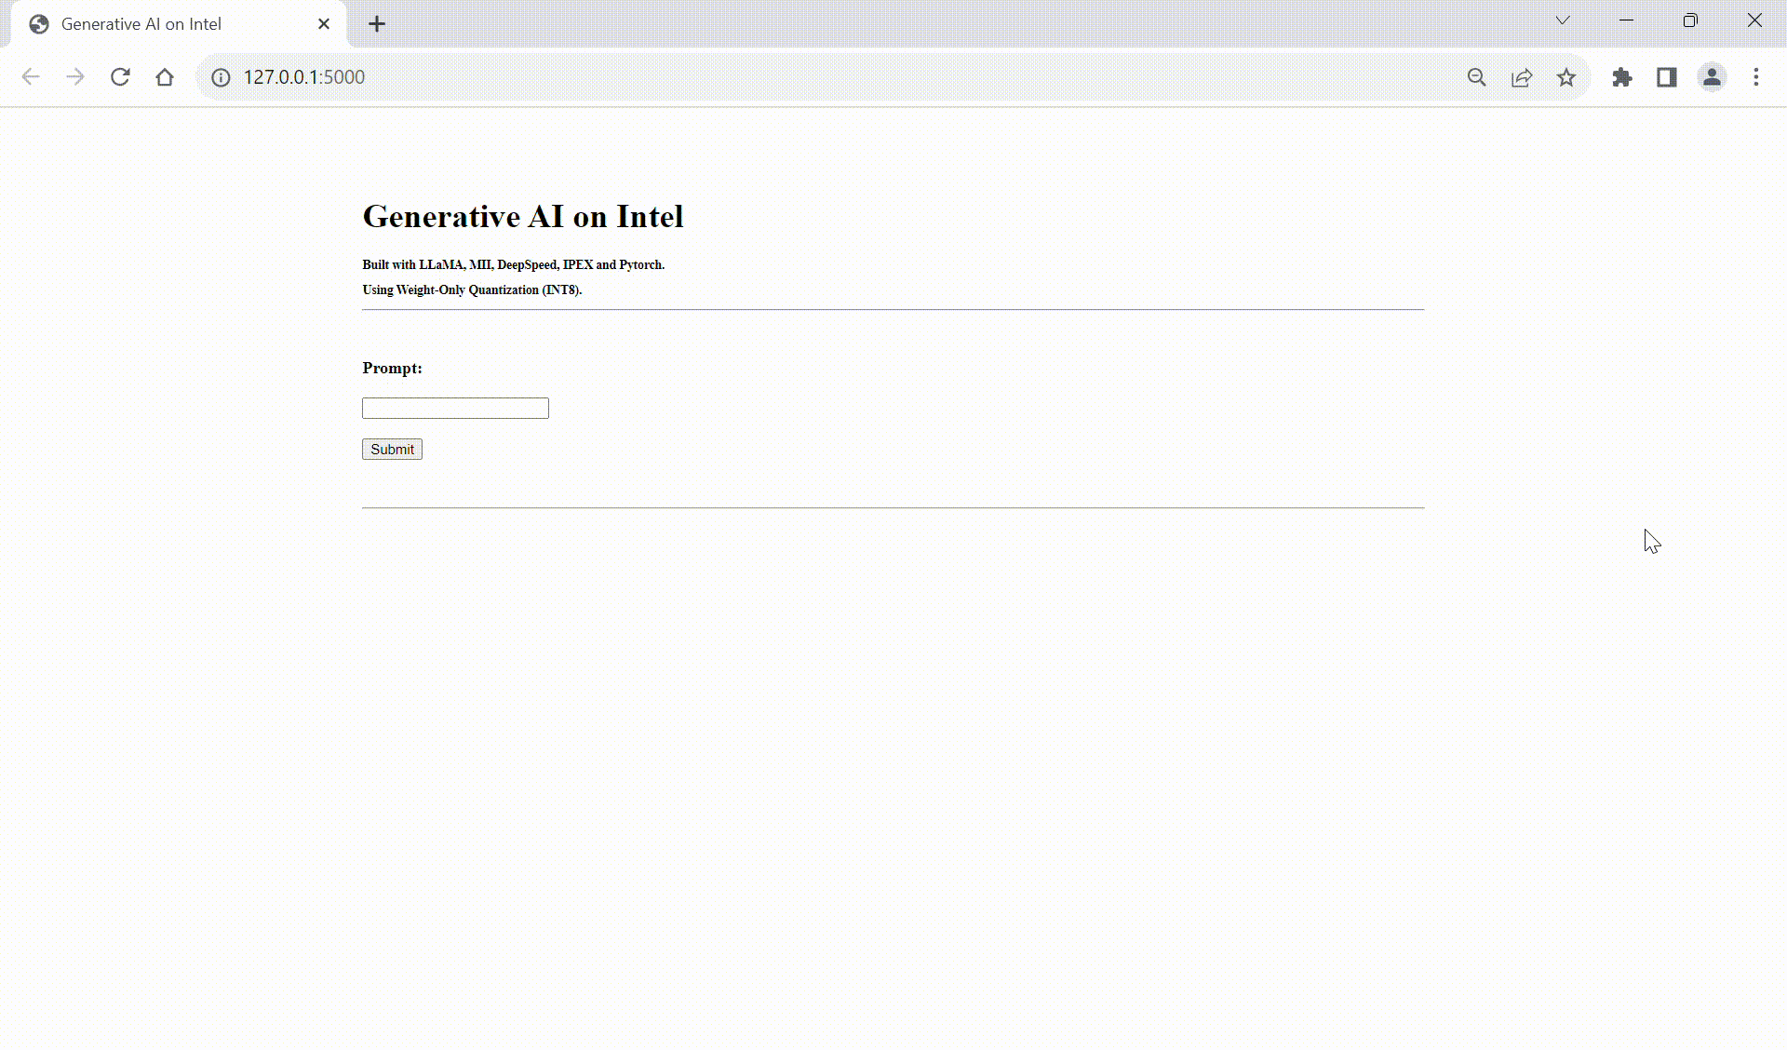Focus the Prompt text field
The width and height of the screenshot is (1787, 1050).
[x=455, y=408]
